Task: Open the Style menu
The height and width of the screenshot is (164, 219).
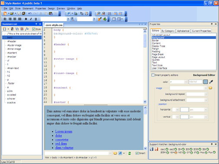Action: tap(18, 9)
